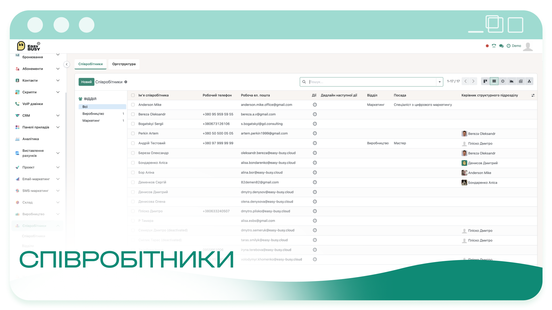Open the conversations chat bubble icon
552x310 pixels.
pyautogui.click(x=501, y=46)
